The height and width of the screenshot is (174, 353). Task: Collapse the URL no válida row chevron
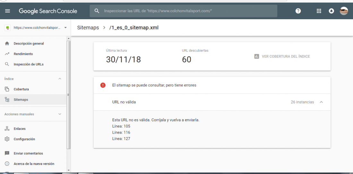(321, 102)
